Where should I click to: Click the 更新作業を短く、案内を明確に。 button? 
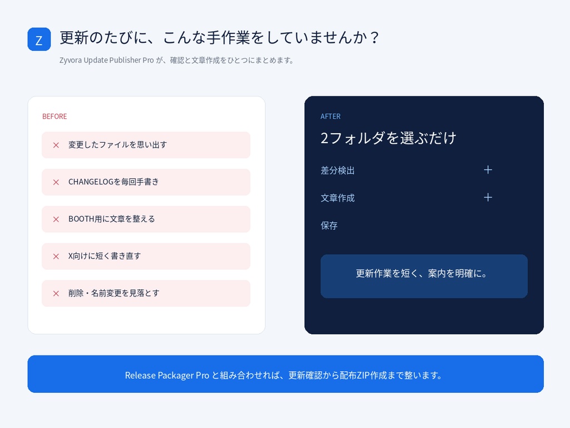424,276
